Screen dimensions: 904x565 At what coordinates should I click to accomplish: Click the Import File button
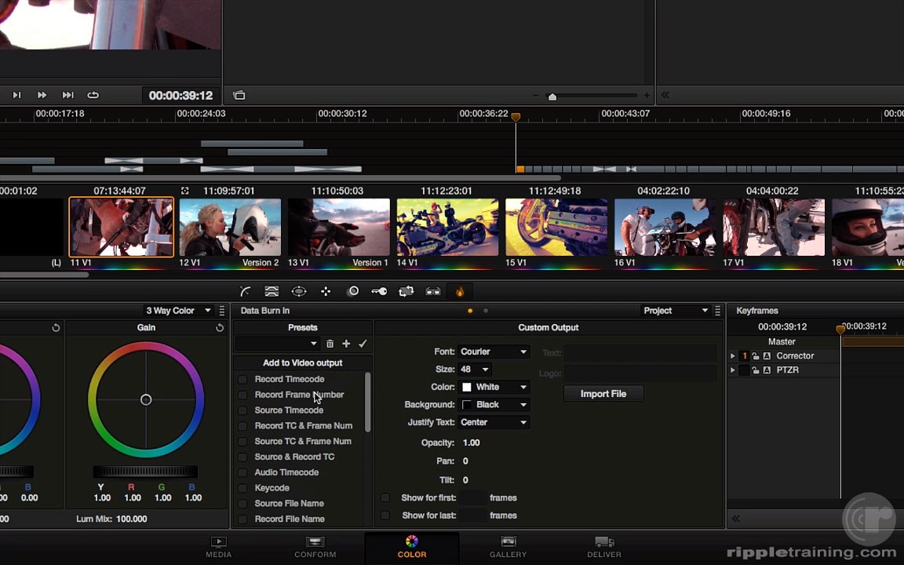click(603, 394)
